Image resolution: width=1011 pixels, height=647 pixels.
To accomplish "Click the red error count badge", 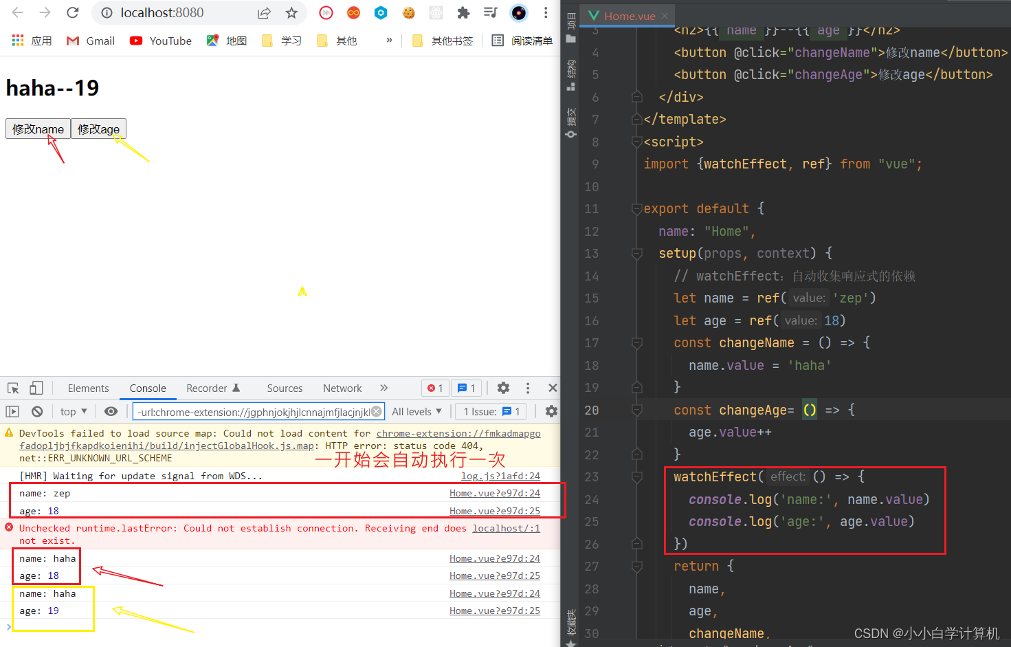I will pyautogui.click(x=435, y=388).
